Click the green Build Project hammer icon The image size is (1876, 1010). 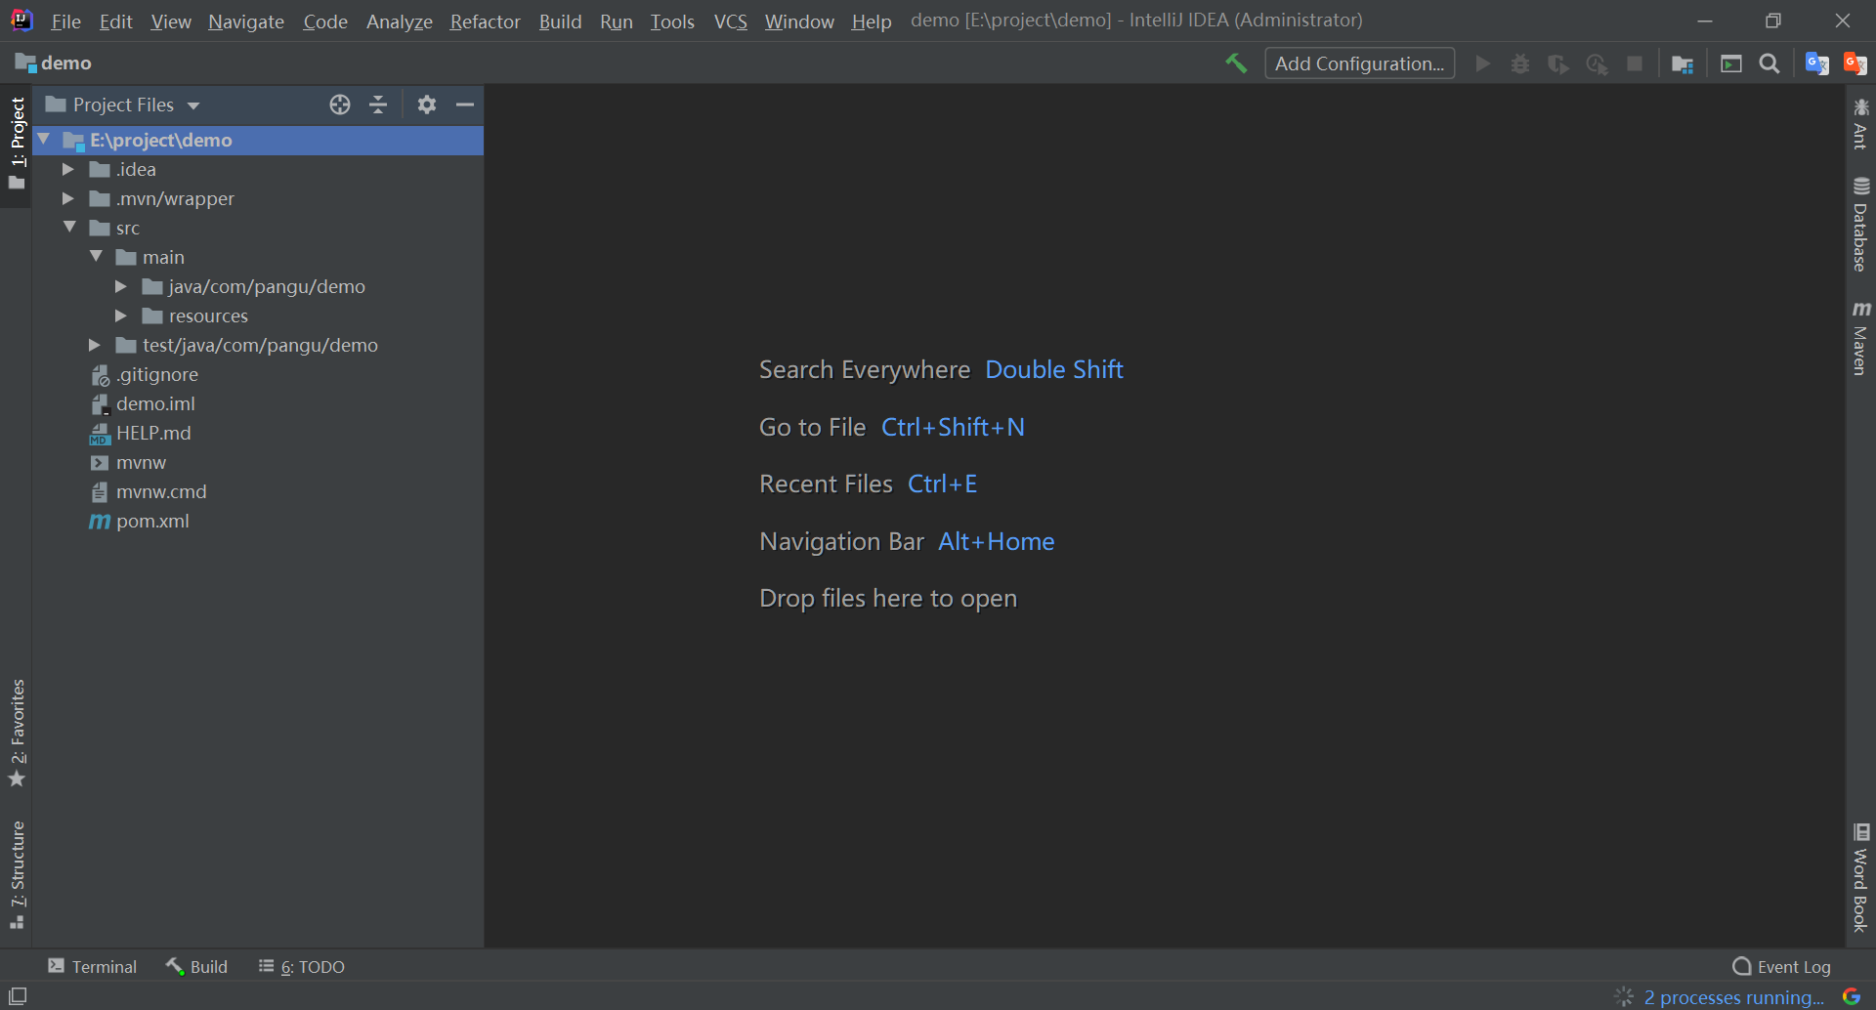pos(1236,63)
